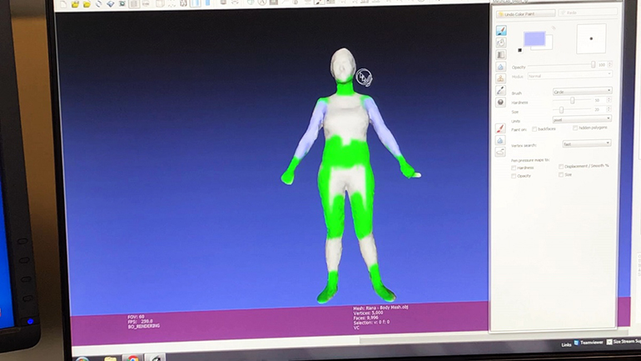Choose the gradient tool icon
Viewport: 641px width, 361px height.
[501, 55]
